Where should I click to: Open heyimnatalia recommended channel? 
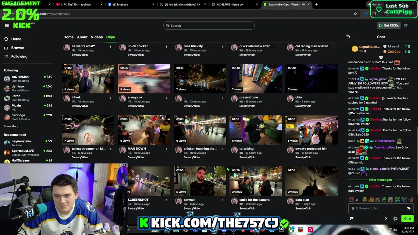point(28,143)
